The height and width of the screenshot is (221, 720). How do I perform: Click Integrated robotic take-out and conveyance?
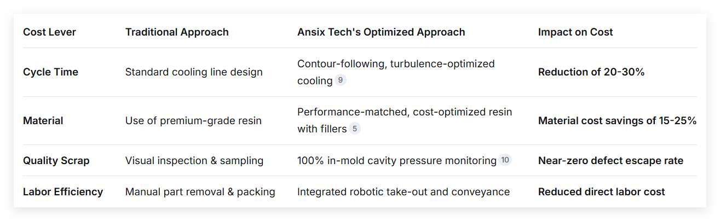[x=404, y=192]
